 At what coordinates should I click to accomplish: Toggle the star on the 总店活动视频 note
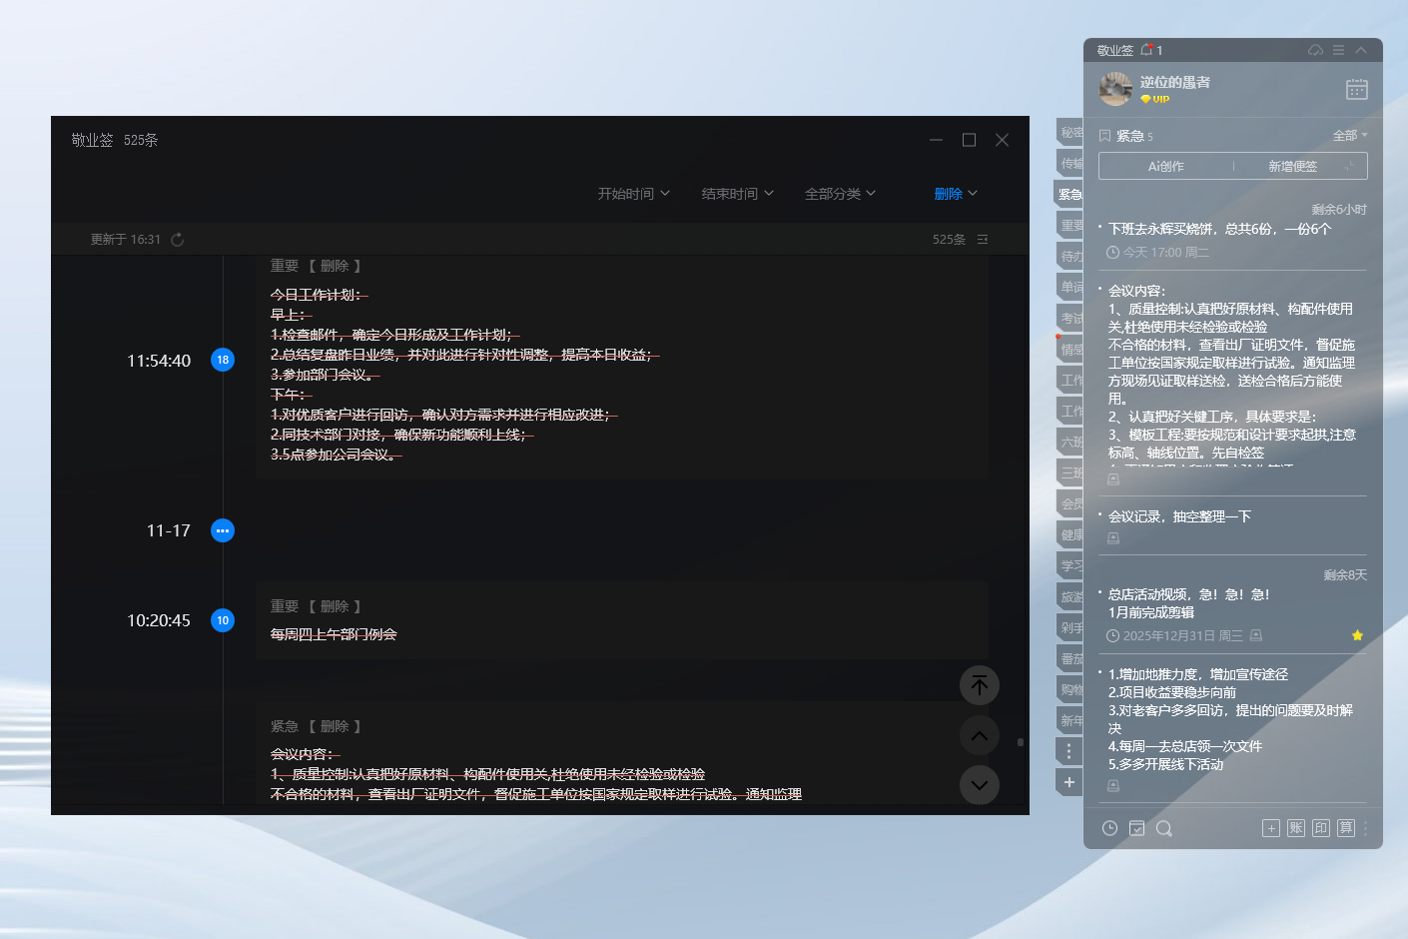pos(1356,634)
